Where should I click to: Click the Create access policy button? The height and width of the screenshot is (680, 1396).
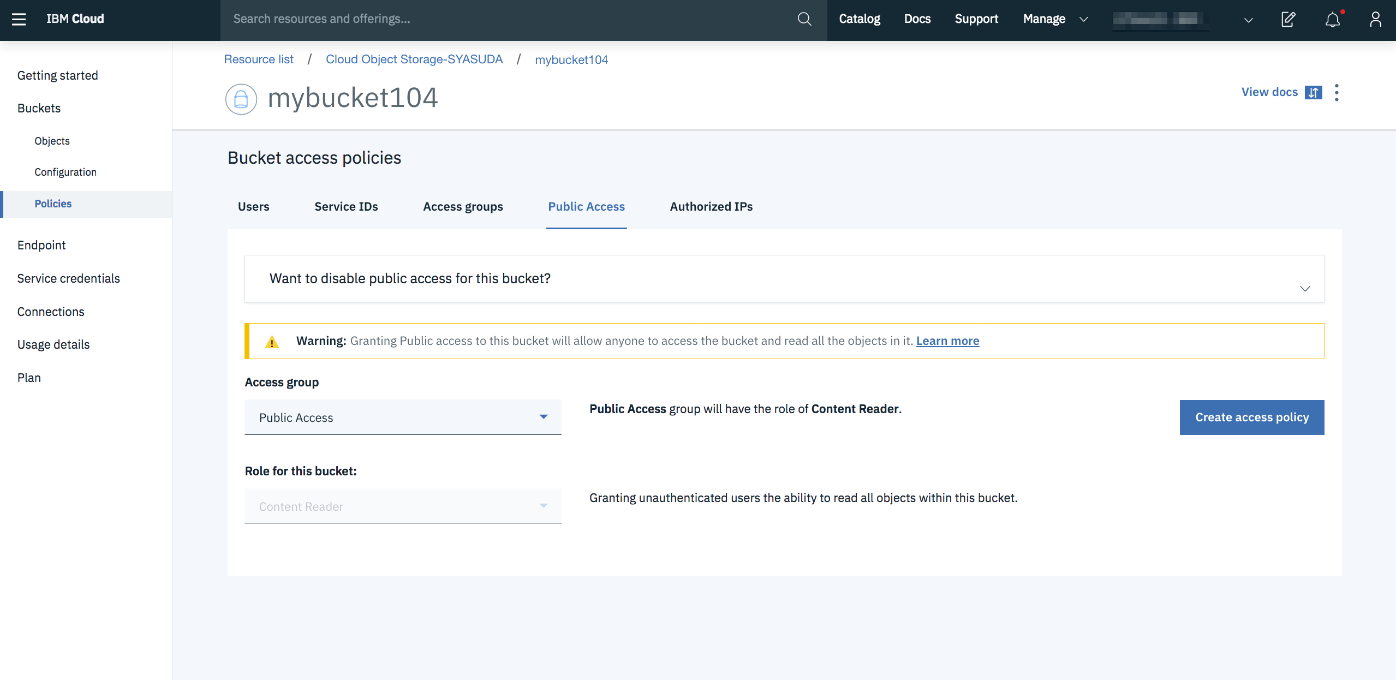coord(1251,417)
